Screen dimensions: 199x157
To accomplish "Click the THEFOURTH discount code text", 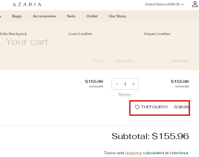I will tap(154, 107).
